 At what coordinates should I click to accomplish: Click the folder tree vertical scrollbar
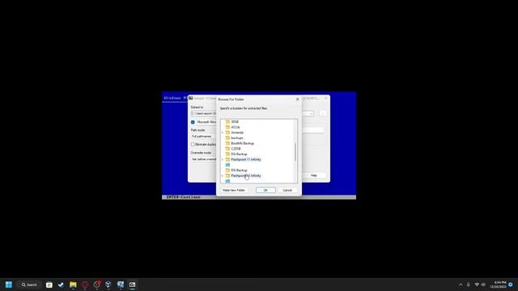click(x=295, y=151)
